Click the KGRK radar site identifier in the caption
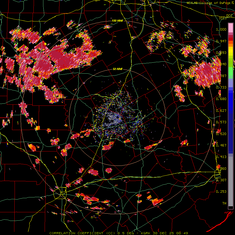This screenshot has height=235, width=235. (146, 233)
